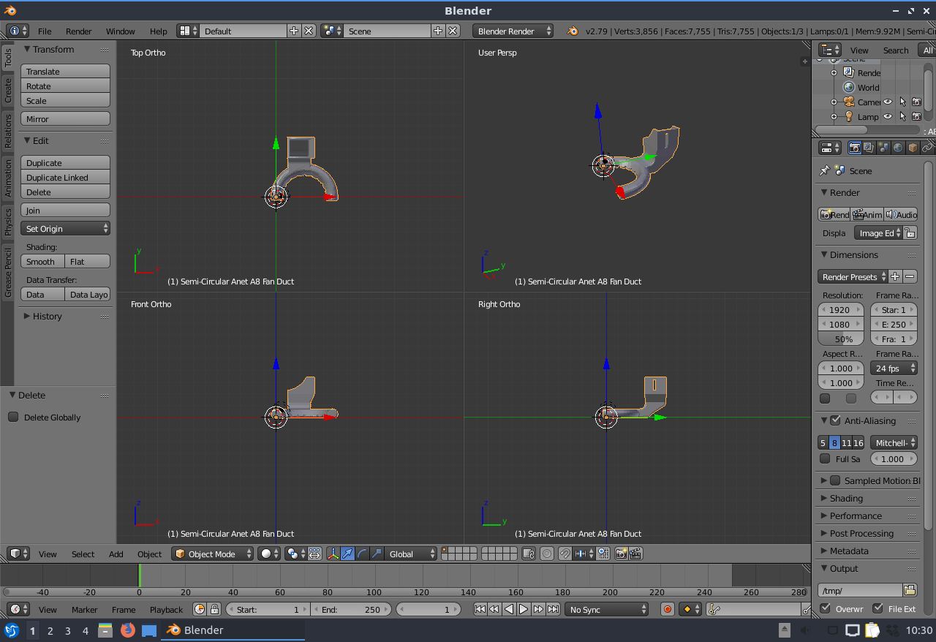Open the 24 fps frame rate dropdown
The image size is (936, 642).
(x=894, y=369)
